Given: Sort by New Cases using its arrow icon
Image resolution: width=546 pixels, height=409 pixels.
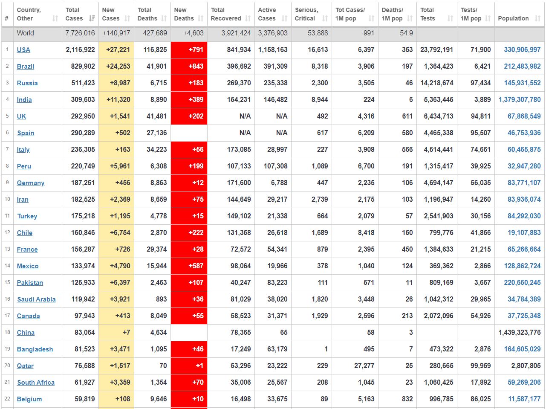Looking at the screenshot, I should point(127,18).
